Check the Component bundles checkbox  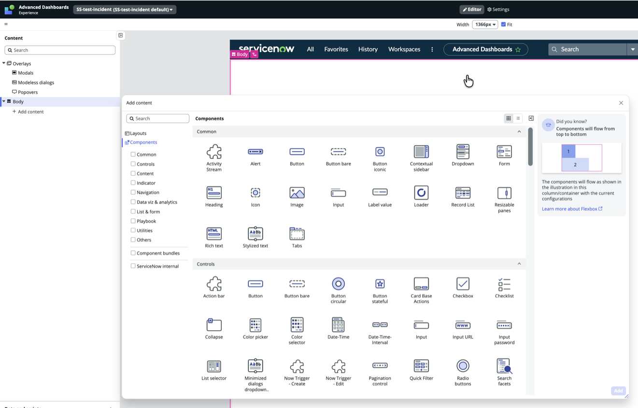pos(133,253)
